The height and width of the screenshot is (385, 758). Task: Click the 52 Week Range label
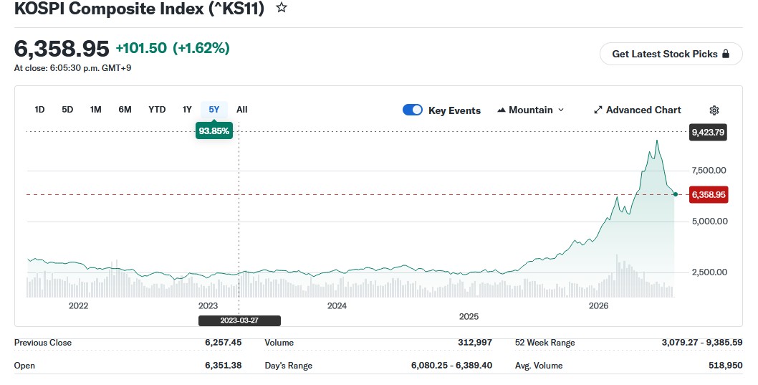(x=545, y=343)
